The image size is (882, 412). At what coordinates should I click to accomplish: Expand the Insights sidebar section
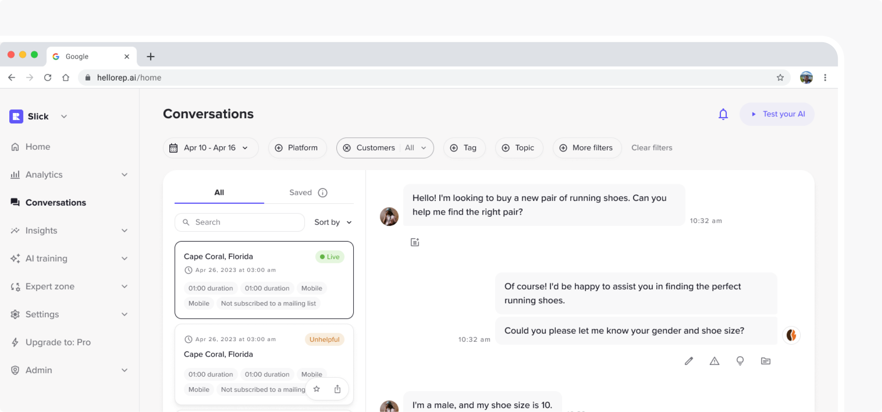click(124, 231)
